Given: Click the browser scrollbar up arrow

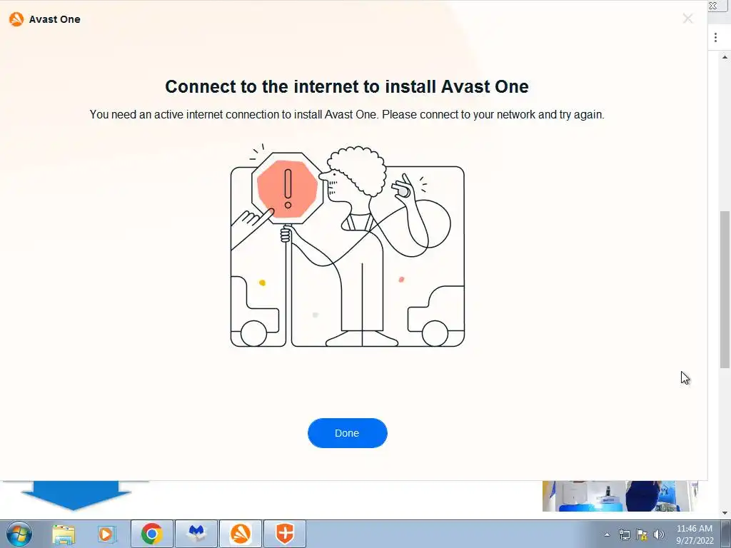Looking at the screenshot, I should [725, 57].
